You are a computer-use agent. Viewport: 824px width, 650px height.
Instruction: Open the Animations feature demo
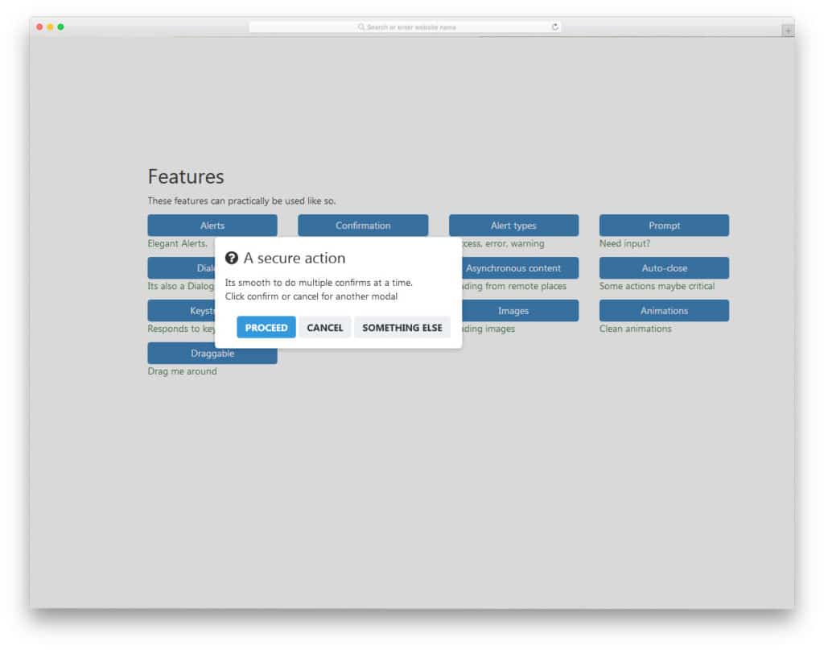pos(664,310)
